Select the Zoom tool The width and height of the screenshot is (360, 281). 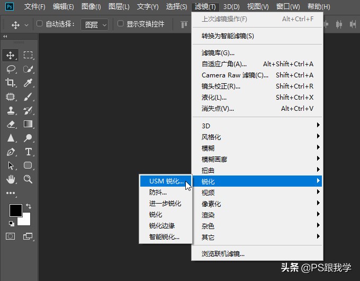pyautogui.click(x=28, y=179)
